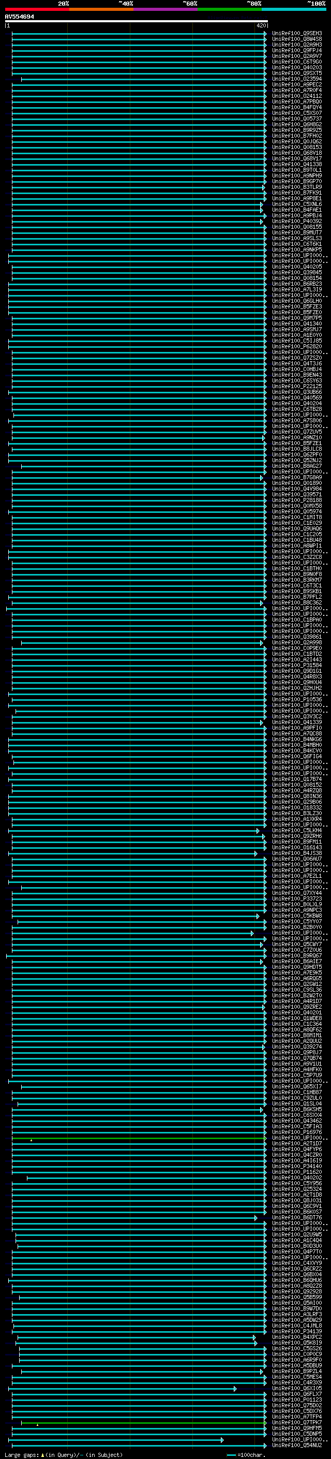Select the UniRef100_A9PEC2 label

click(297, 84)
